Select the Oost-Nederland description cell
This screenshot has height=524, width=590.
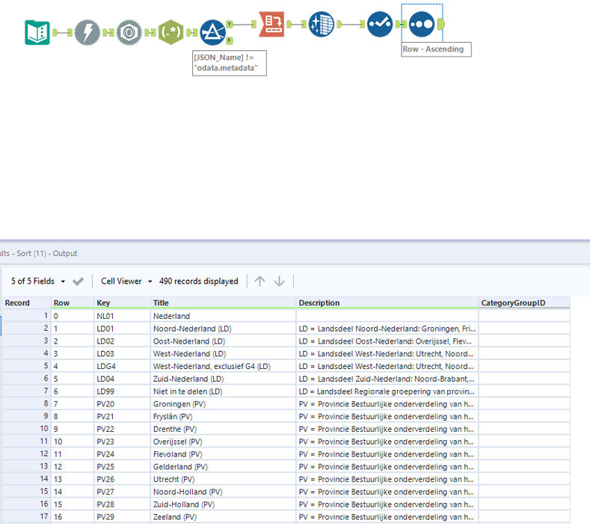tap(387, 341)
